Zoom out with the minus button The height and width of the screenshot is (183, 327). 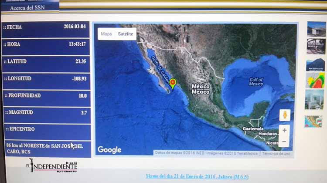[284, 142]
